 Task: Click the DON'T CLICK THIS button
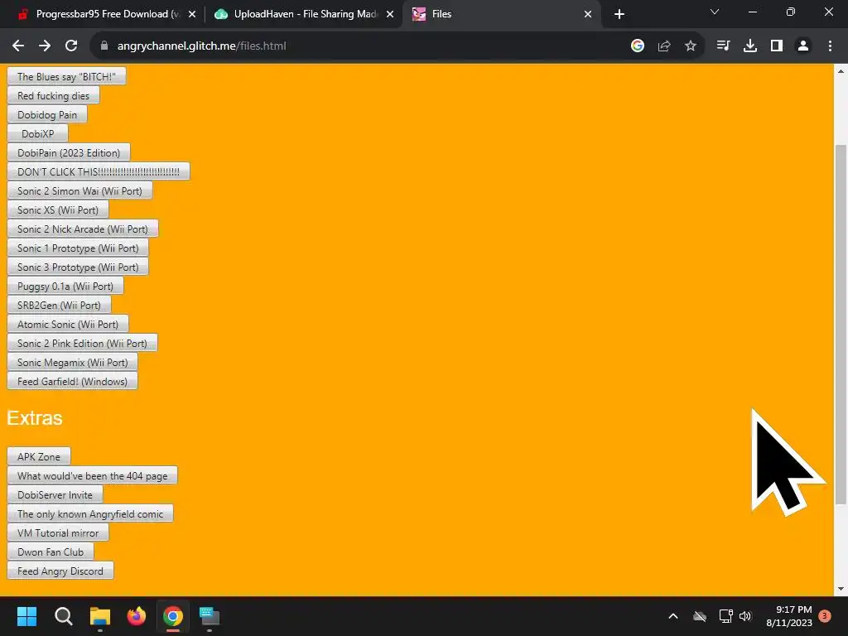[99, 171]
